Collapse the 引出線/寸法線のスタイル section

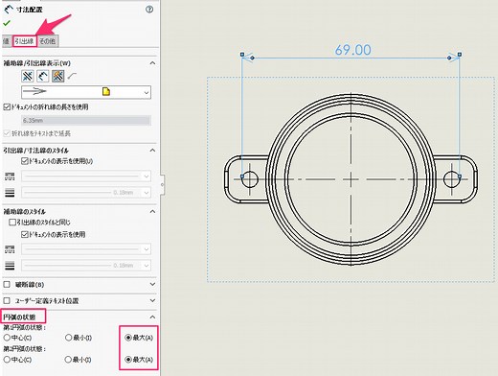[x=152, y=150]
